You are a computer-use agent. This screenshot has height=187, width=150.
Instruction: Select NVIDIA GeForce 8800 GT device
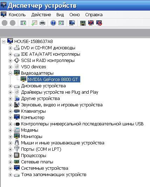pos(54,79)
